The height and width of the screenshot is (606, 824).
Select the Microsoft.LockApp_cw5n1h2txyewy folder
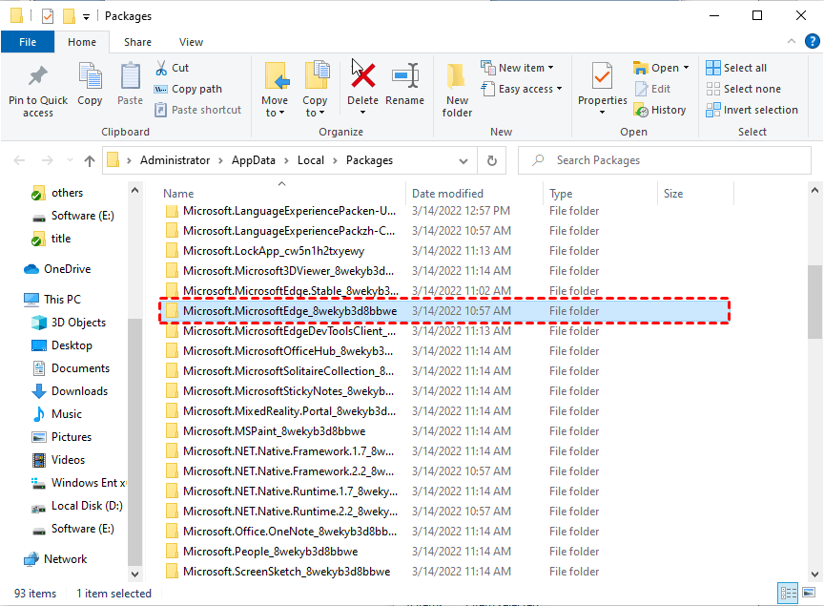(x=444, y=251)
